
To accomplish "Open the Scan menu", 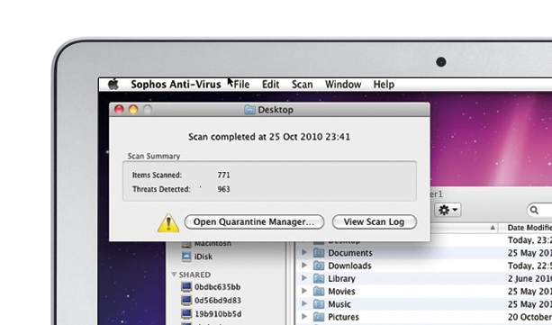I will 302,85.
